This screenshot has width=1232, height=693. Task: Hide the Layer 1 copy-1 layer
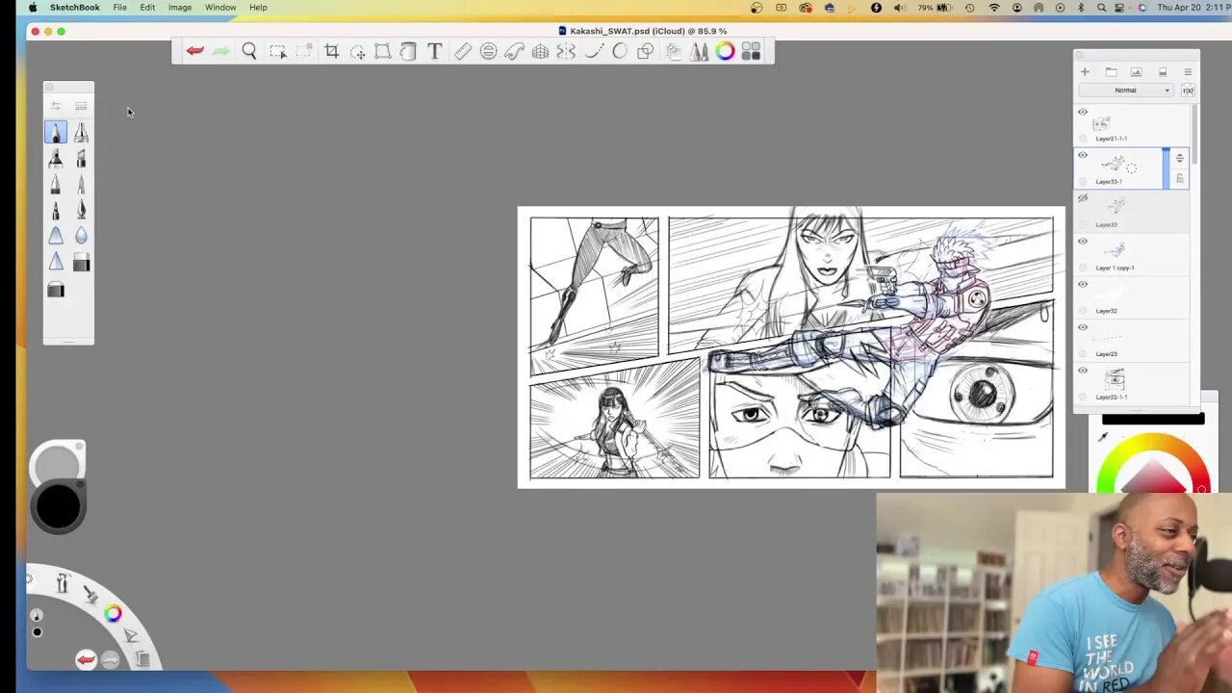pyautogui.click(x=1083, y=242)
